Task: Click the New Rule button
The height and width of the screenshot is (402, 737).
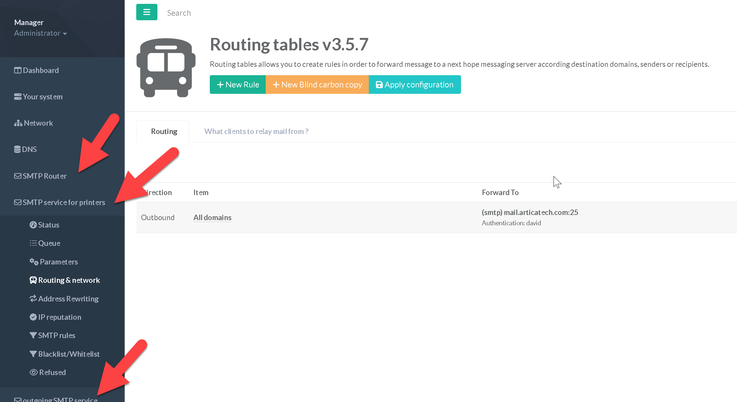Action: pos(238,85)
